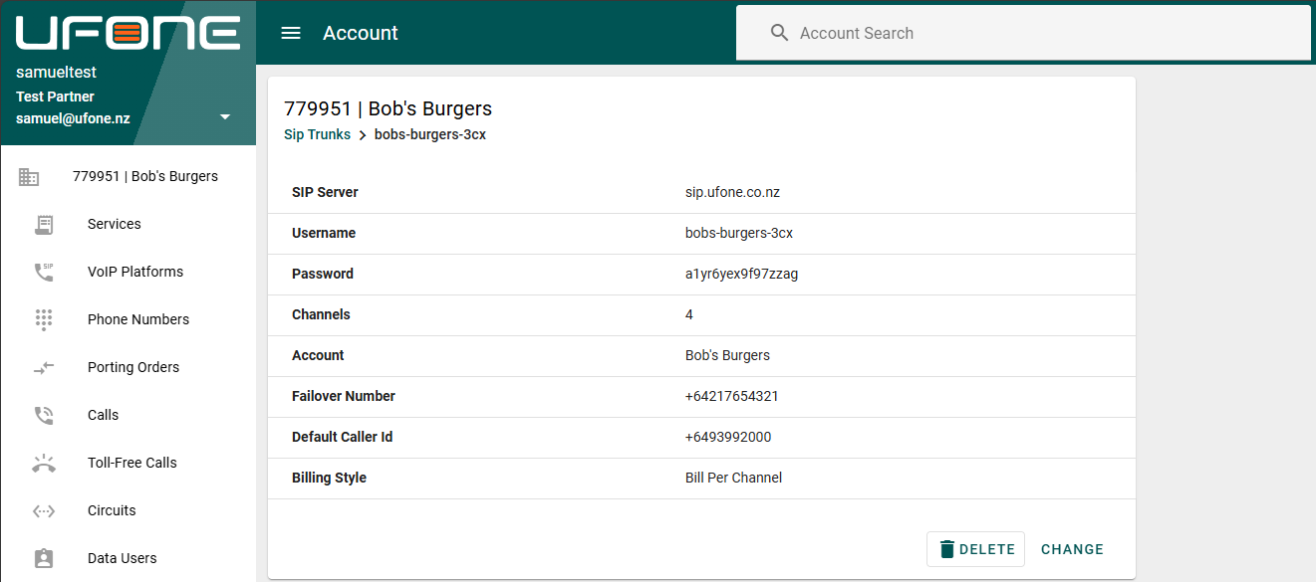The image size is (1316, 582).
Task: Go to Services in the sidebar
Action: (129, 224)
